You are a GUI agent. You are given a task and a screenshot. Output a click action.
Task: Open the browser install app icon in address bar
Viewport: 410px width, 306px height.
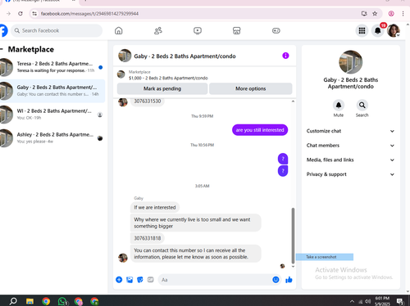[x=364, y=13]
